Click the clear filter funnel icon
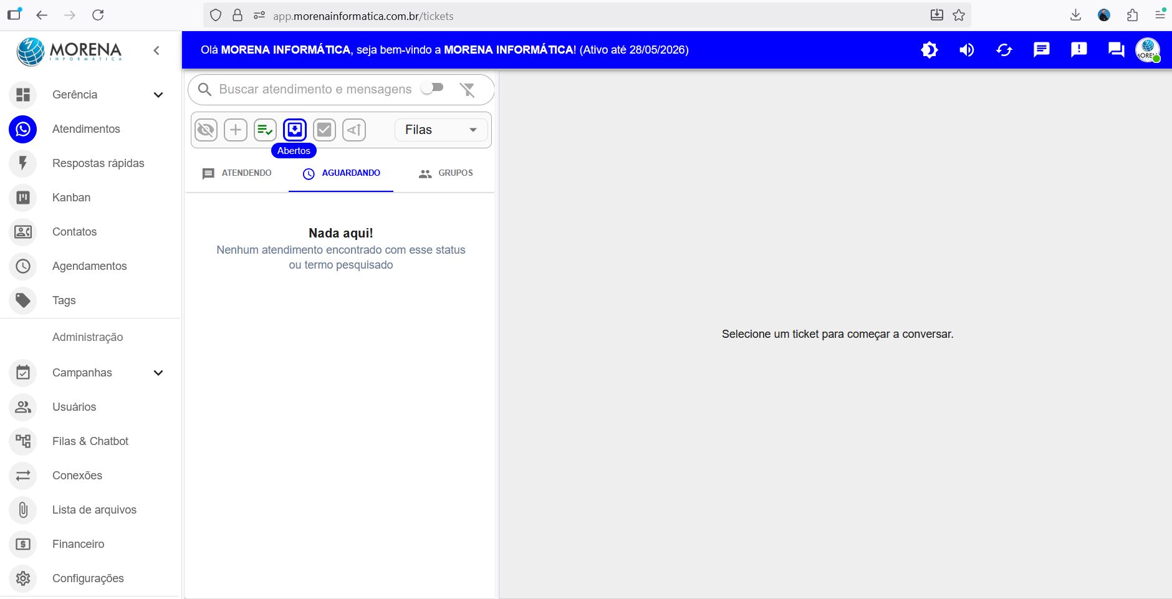1172x599 pixels. 467,90
